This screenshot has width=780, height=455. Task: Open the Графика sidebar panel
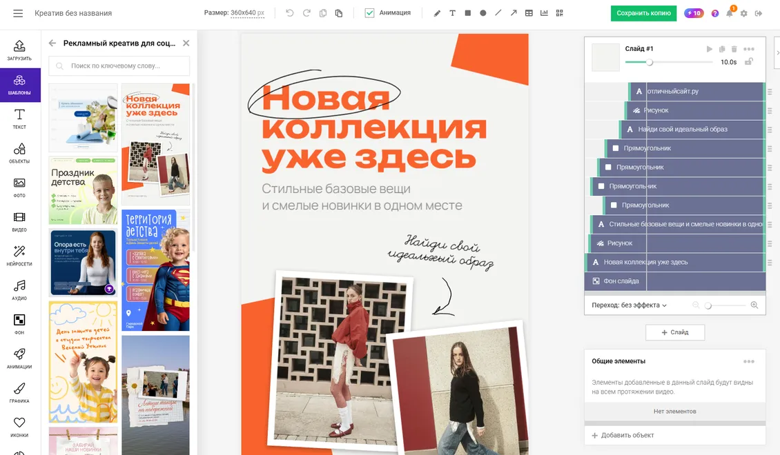point(19,393)
